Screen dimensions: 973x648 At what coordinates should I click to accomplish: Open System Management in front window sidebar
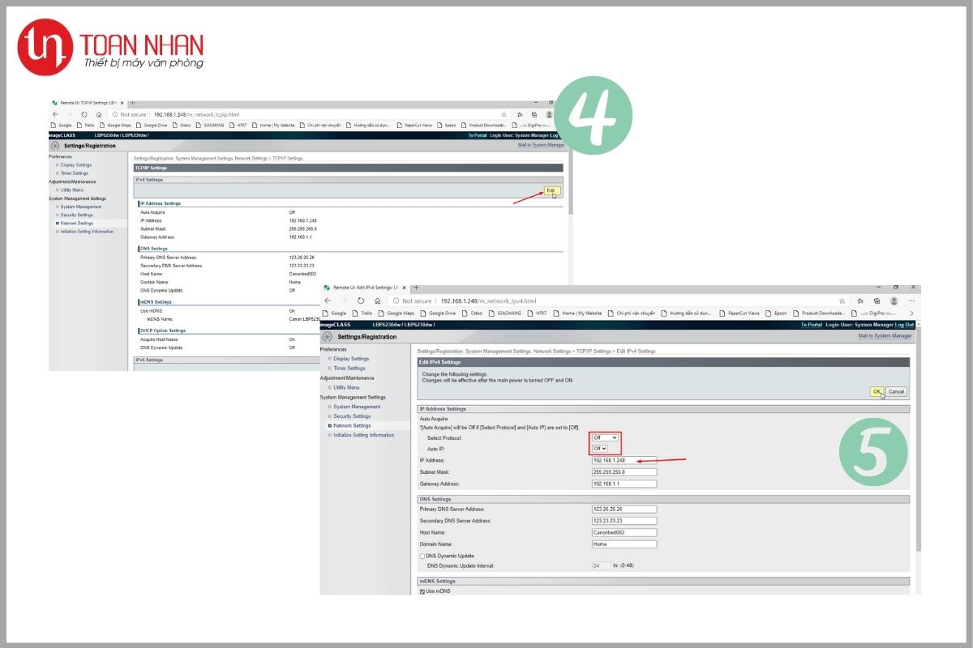click(x=357, y=407)
